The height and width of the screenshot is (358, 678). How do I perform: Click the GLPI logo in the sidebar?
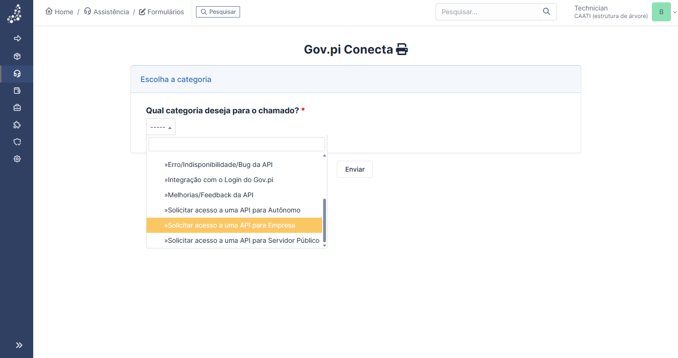click(x=15, y=14)
